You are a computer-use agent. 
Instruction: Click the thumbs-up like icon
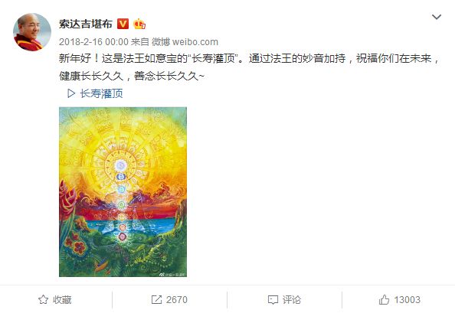tap(384, 299)
